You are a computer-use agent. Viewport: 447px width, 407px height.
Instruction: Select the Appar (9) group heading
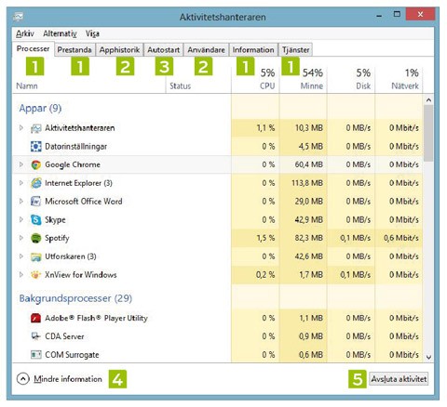(40, 109)
